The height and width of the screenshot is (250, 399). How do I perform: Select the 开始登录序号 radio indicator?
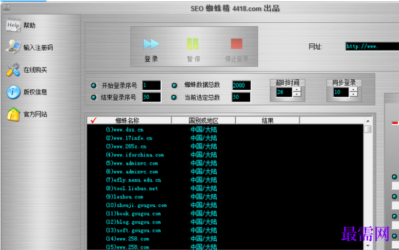pos(94,86)
